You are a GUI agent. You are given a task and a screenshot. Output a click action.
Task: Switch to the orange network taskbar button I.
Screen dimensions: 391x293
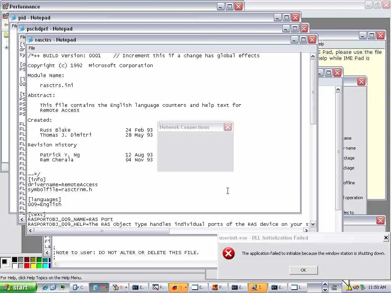(258, 287)
